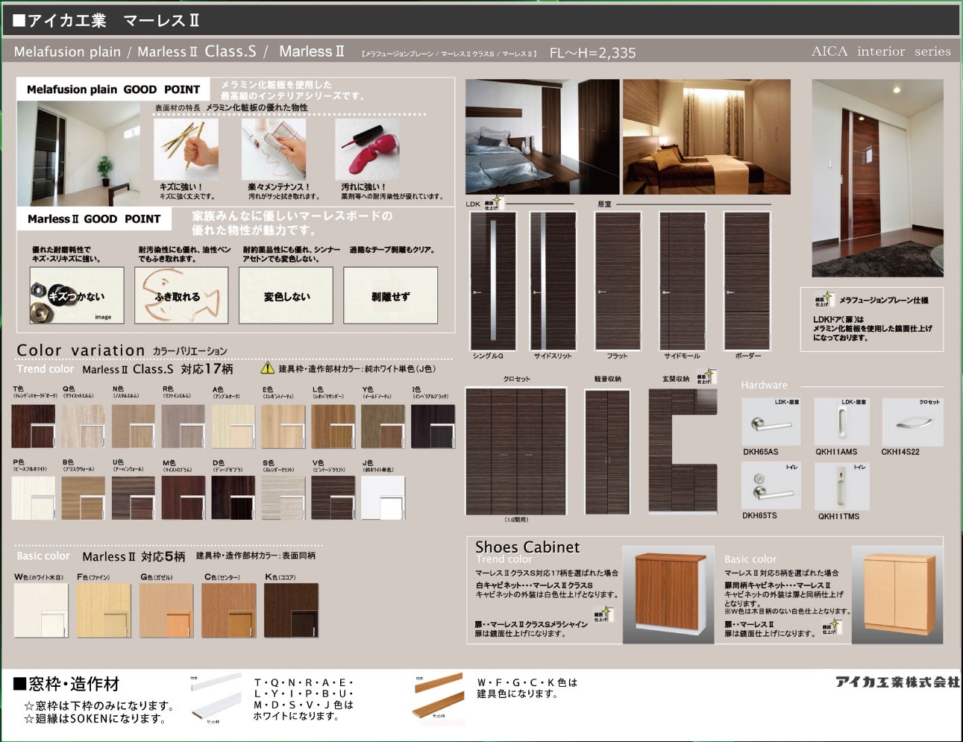Select the K色 Cocoa basic swatch
Viewport: 963px width, 742px height.
(x=292, y=611)
